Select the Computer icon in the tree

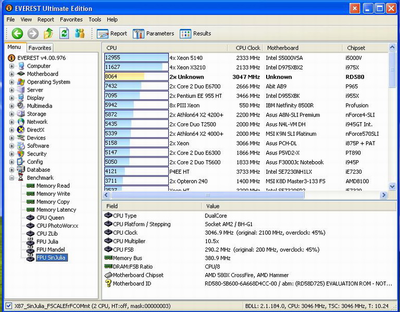coord(21,66)
